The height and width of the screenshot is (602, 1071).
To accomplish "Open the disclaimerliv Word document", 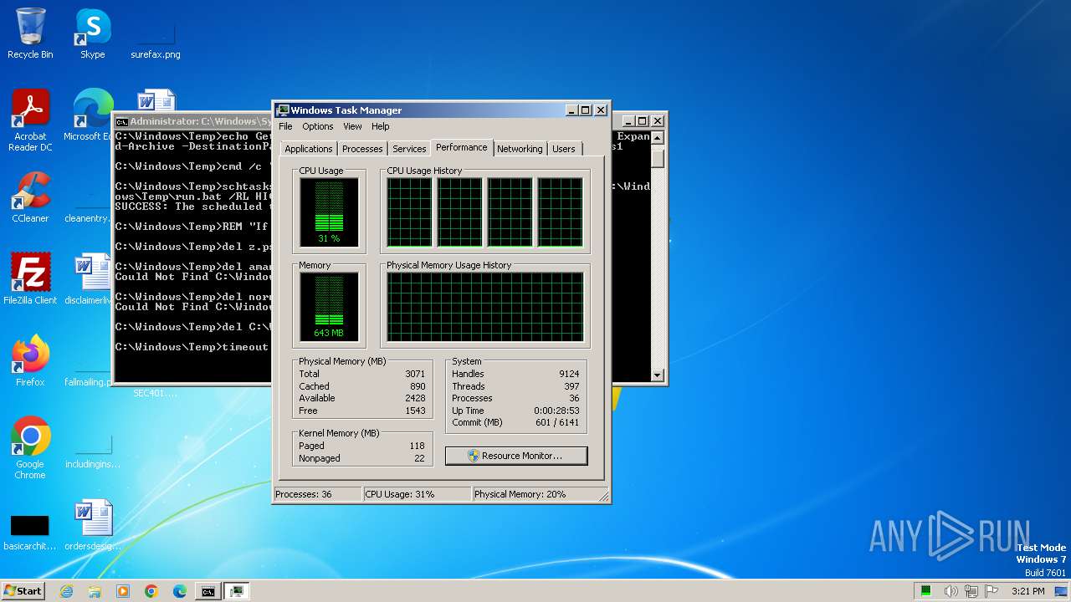I will coord(90,278).
